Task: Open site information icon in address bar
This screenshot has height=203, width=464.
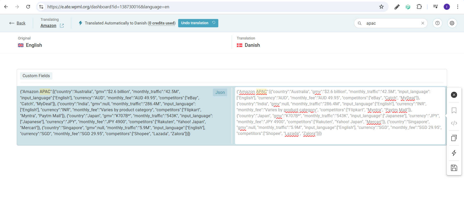Action: 41,7
